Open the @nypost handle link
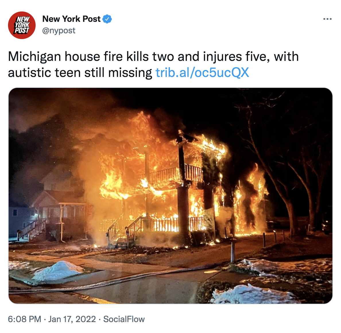Image resolution: width=341 pixels, height=333 pixels. click(59, 30)
